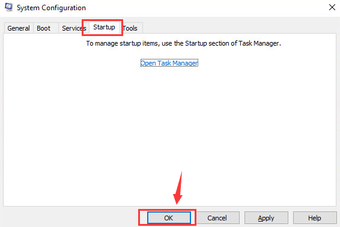Screen dimensions: 340x227
Task: Confirm with the OK button
Action: click(x=169, y=218)
